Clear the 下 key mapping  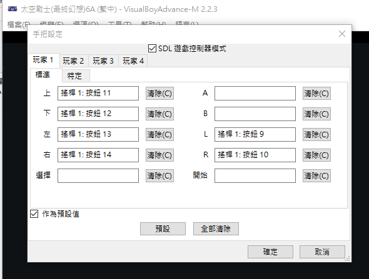click(x=159, y=114)
